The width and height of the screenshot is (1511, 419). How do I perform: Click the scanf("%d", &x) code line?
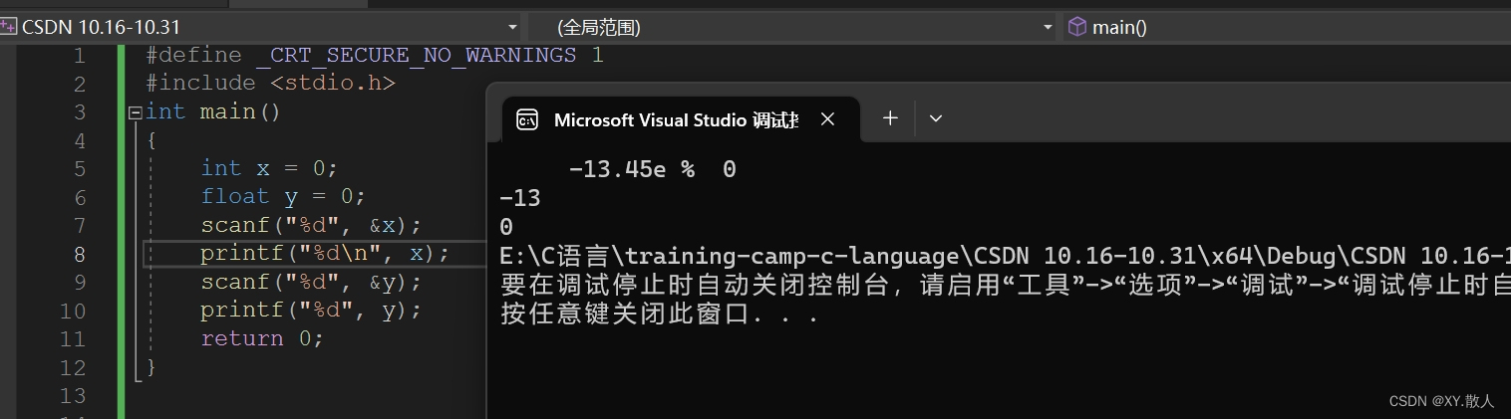(311, 225)
